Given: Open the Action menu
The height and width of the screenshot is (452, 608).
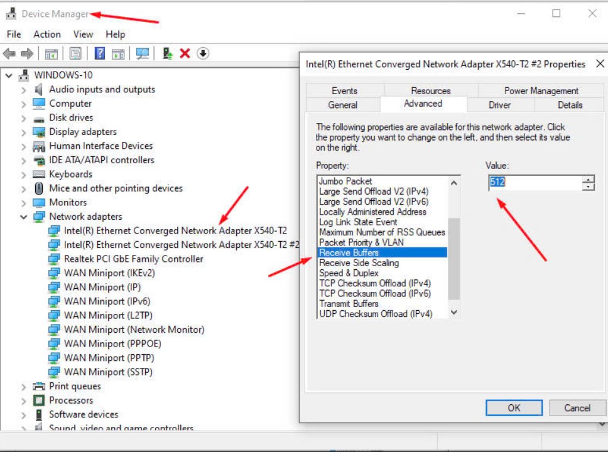Looking at the screenshot, I should coord(47,35).
